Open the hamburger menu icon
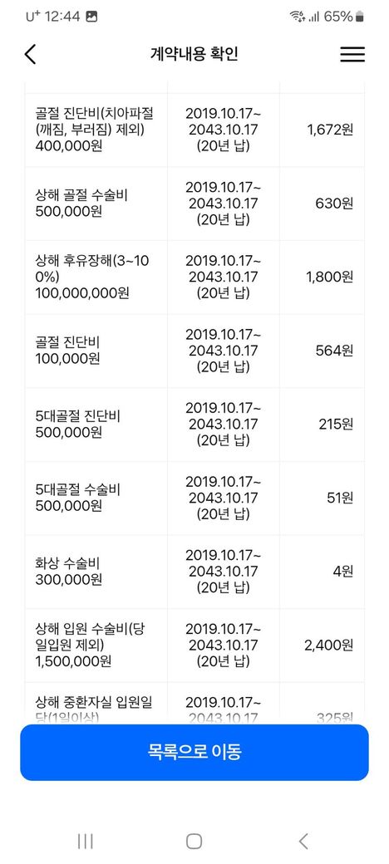Image resolution: width=389 pixels, height=864 pixels. tap(352, 54)
